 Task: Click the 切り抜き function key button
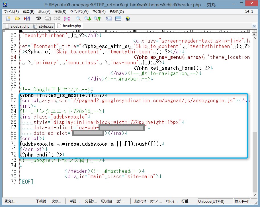pos(107,201)
